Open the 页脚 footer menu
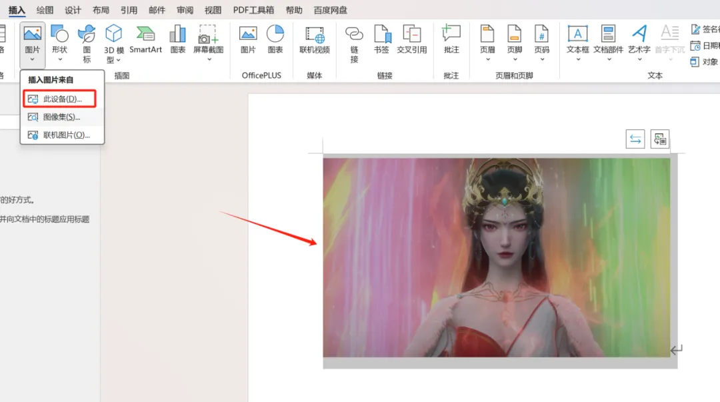This screenshot has height=402, width=720. tap(515, 39)
